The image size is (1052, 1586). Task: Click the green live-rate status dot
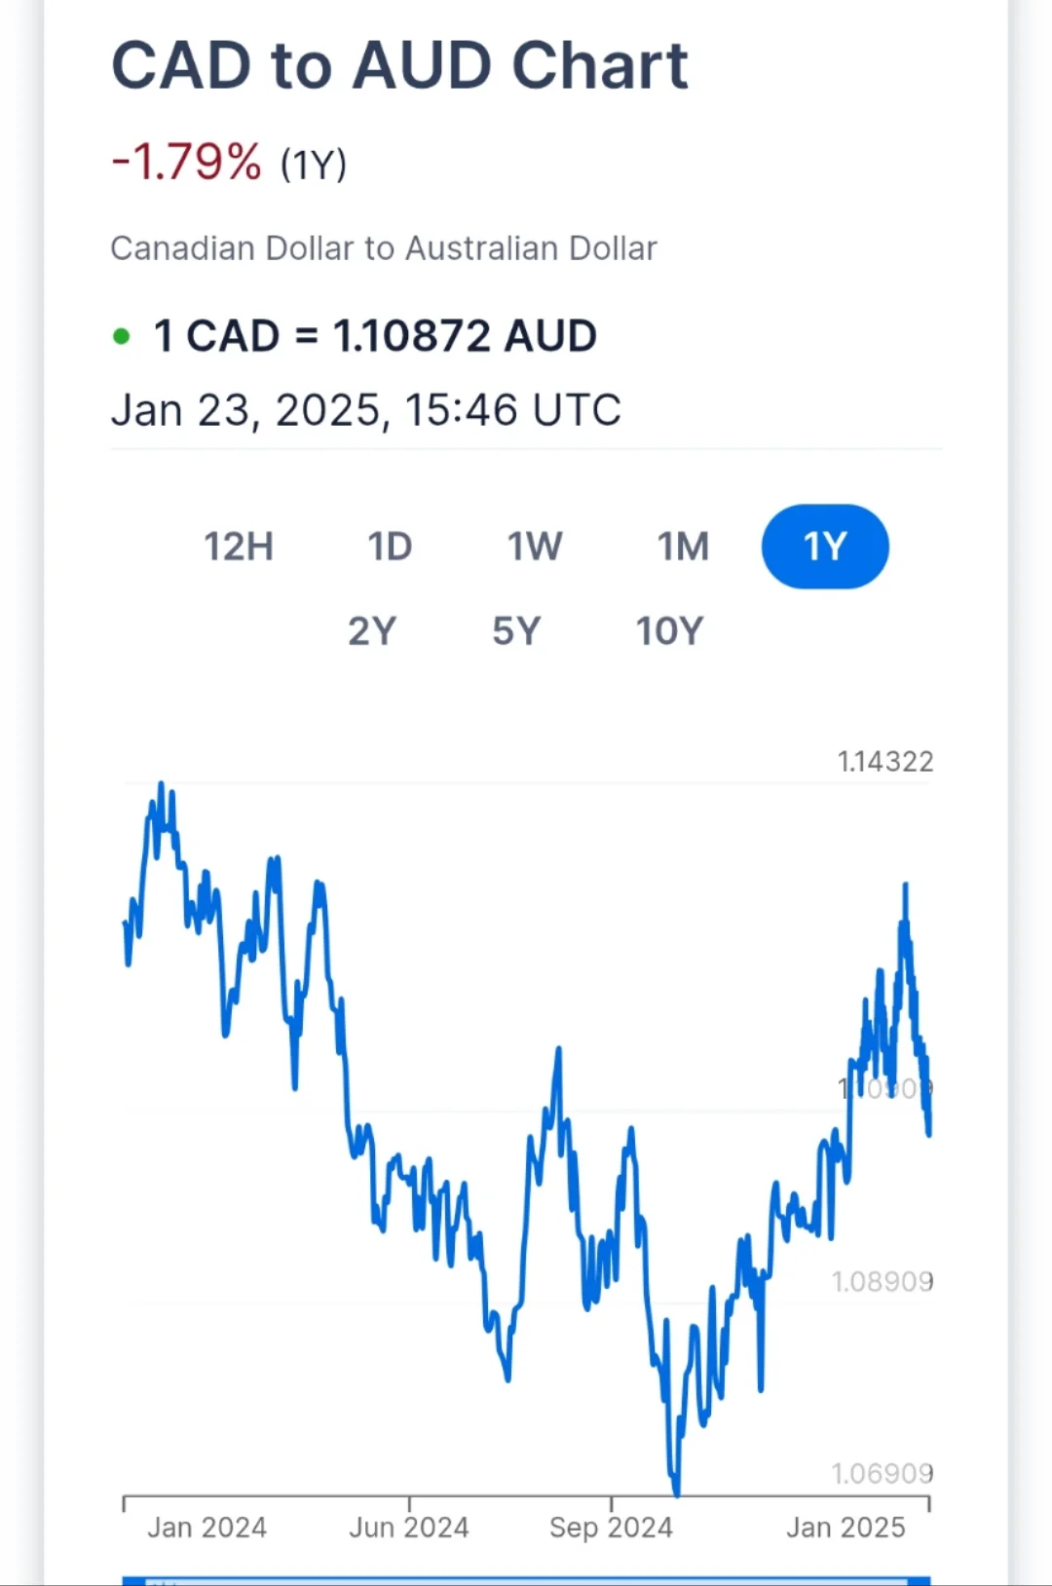122,337
